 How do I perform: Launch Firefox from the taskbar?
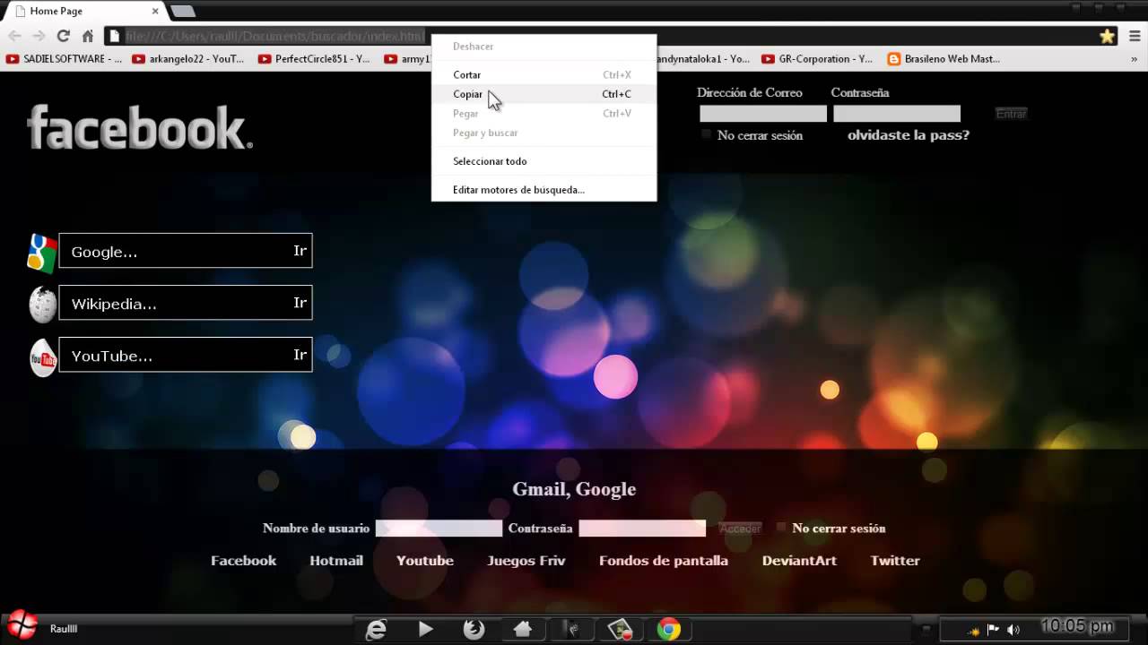click(474, 630)
